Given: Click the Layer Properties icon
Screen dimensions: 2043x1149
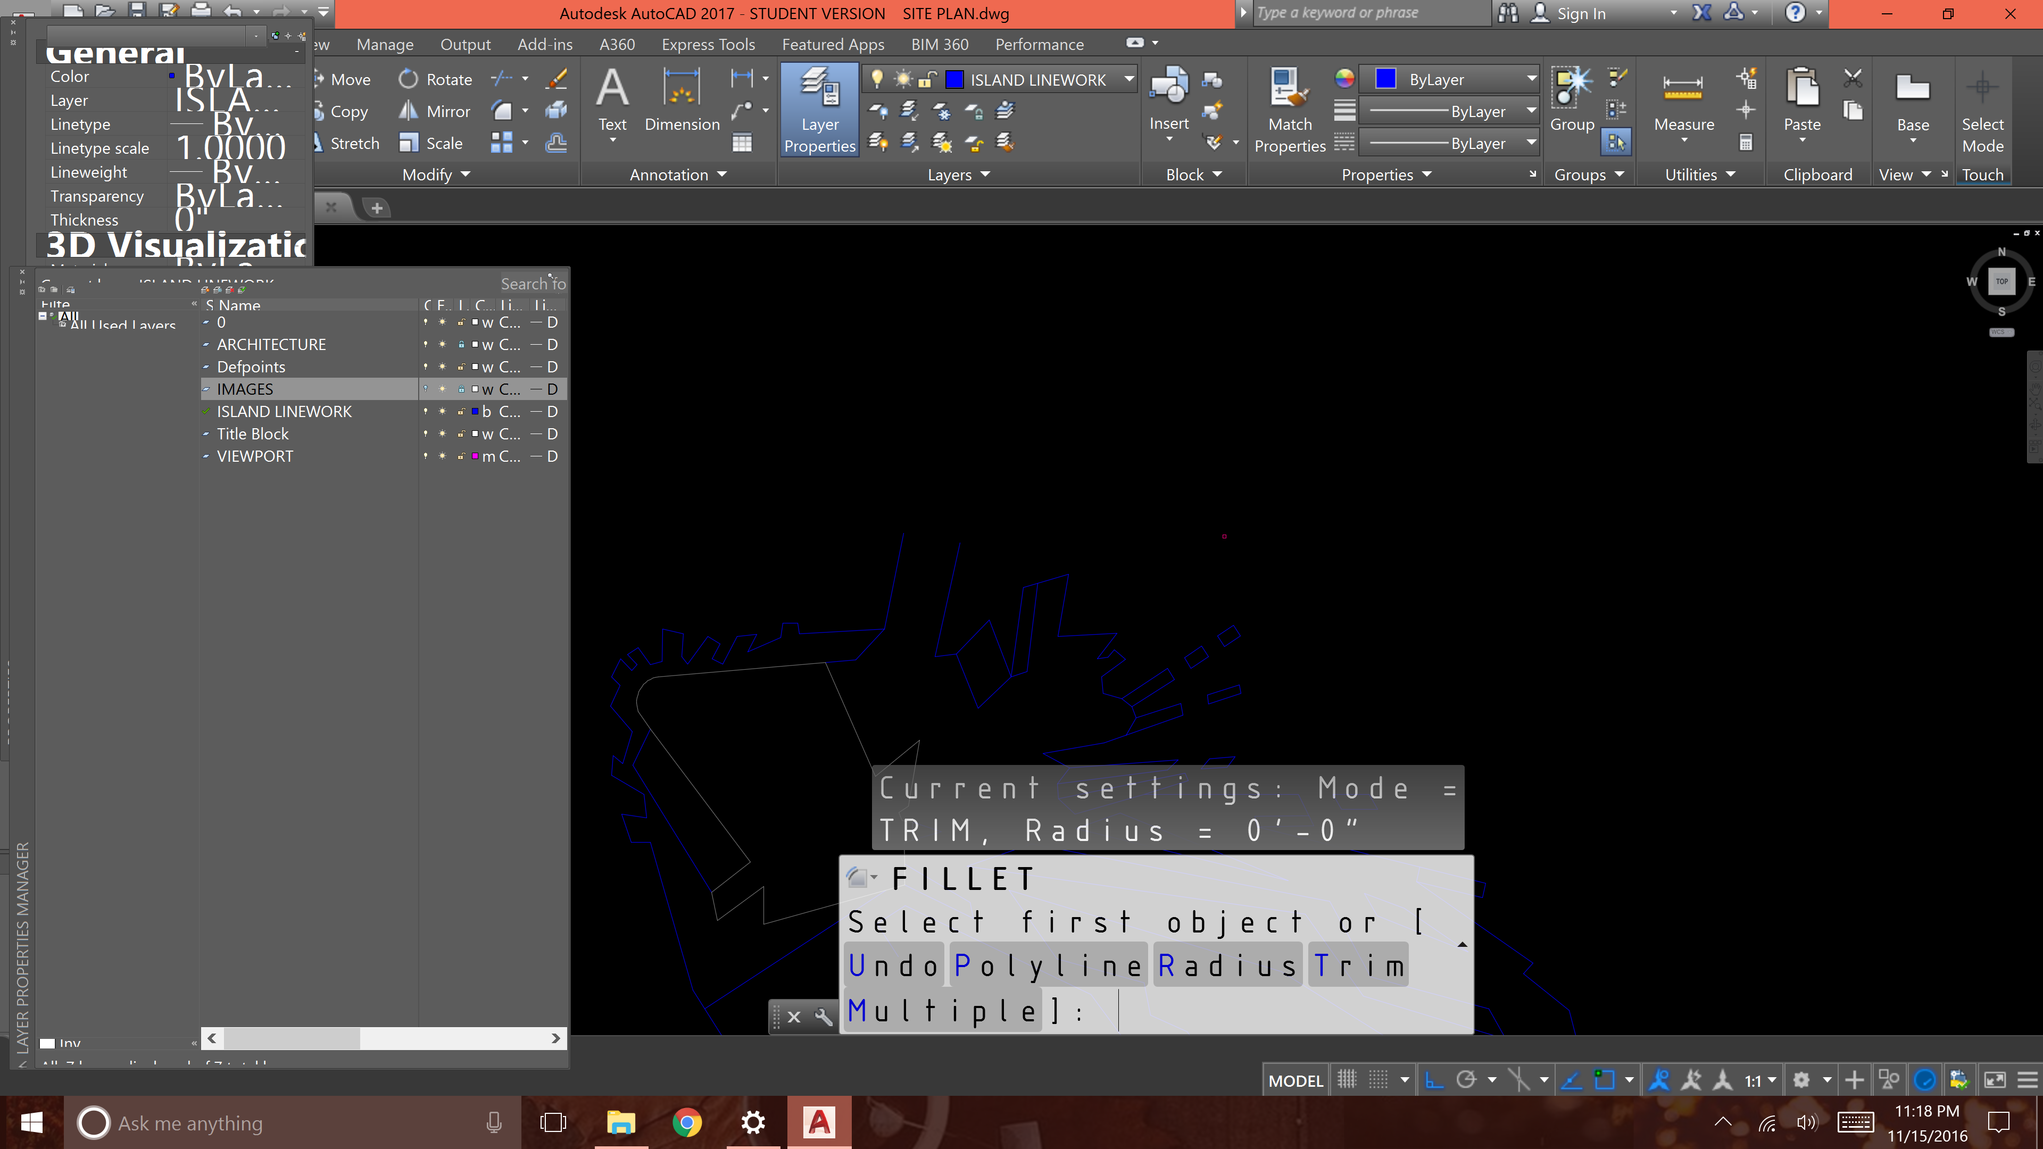Looking at the screenshot, I should (819, 110).
